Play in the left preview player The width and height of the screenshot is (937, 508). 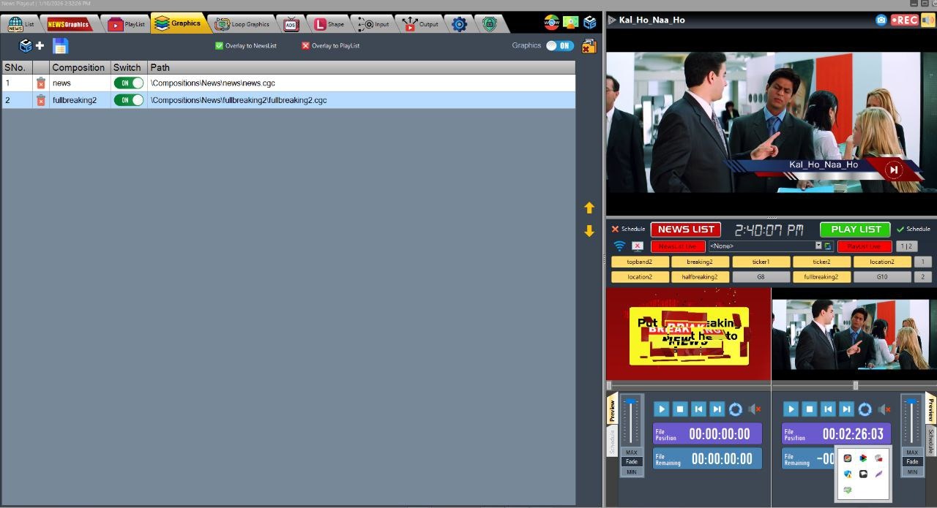coord(661,409)
